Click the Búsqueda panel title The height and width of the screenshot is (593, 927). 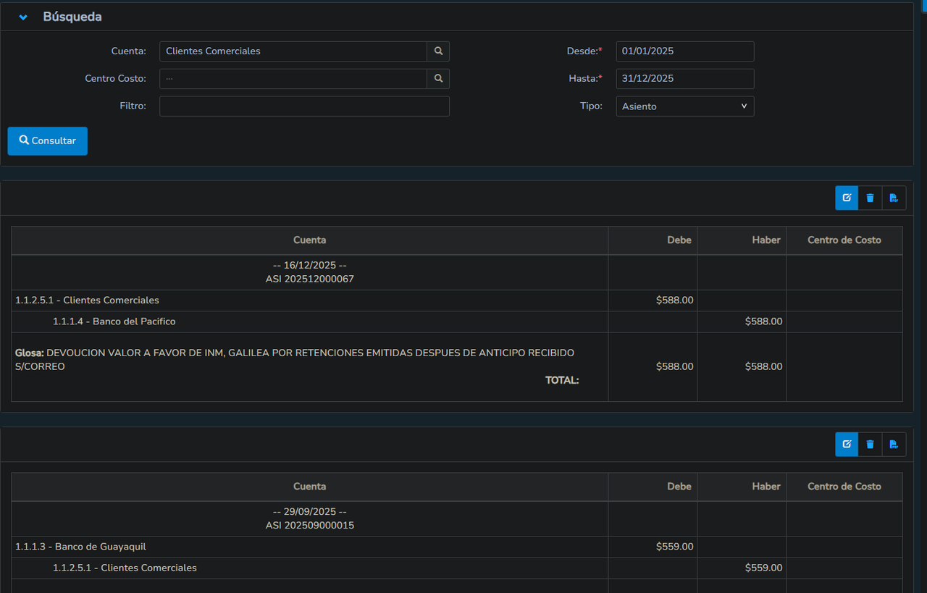72,17
